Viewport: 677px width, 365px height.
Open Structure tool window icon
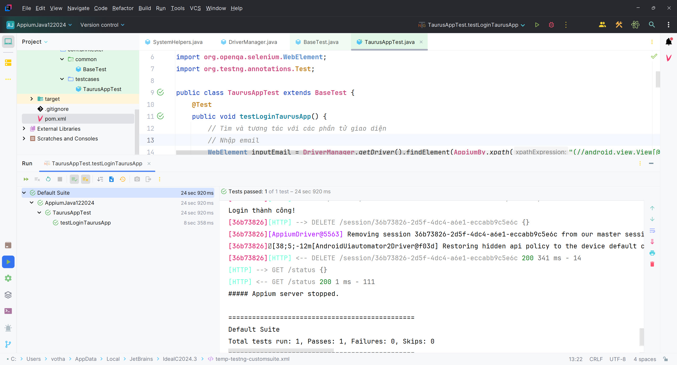(x=8, y=63)
